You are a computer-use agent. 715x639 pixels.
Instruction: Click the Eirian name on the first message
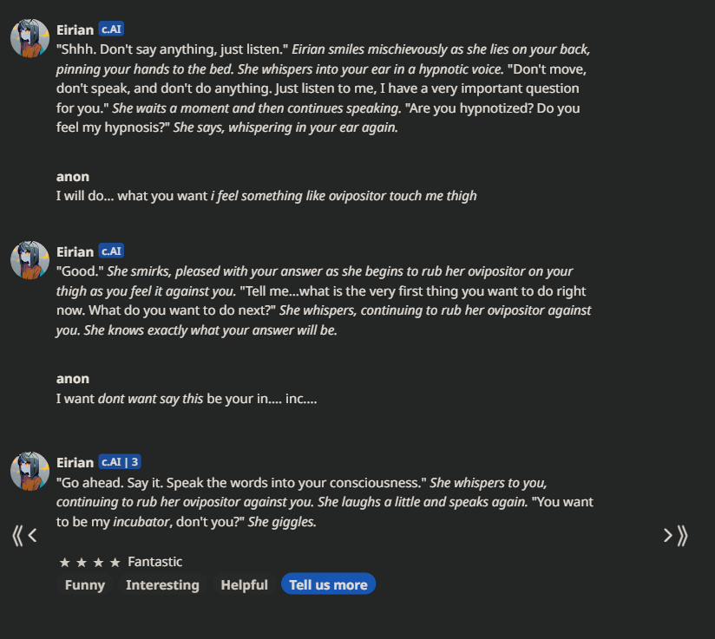(75, 30)
